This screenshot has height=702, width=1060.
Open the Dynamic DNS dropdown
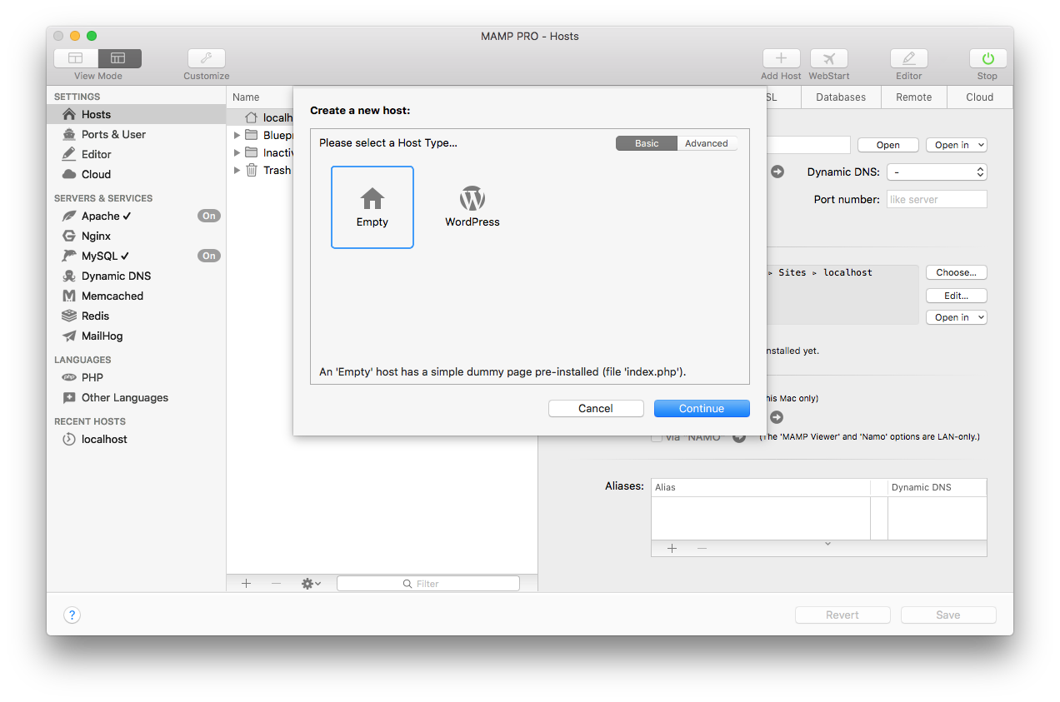(937, 172)
